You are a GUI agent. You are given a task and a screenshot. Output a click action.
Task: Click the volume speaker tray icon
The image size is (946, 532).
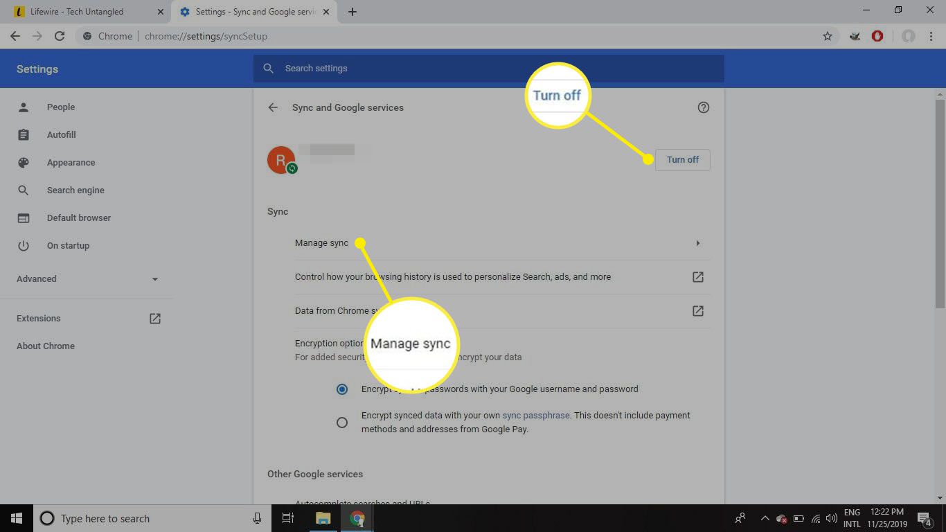(831, 518)
